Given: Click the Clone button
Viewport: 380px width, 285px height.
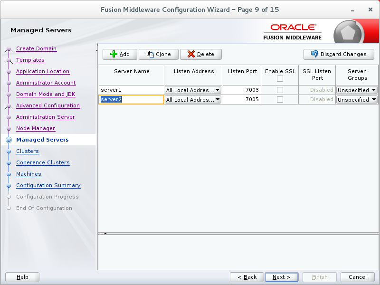Looking at the screenshot, I should 159,54.
